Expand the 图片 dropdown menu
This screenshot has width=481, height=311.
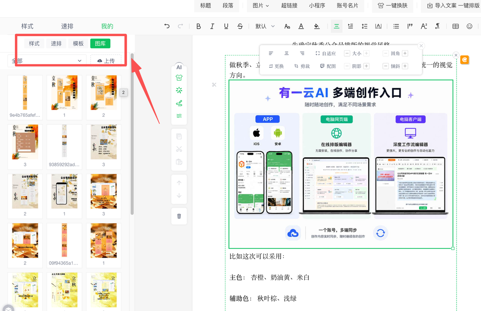(x=261, y=6)
